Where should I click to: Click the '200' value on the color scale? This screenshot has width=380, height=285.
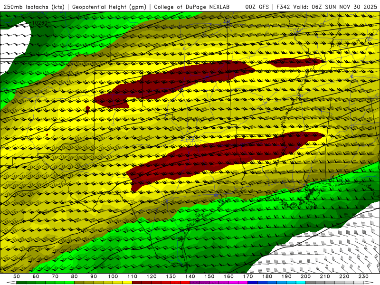click(x=305, y=276)
